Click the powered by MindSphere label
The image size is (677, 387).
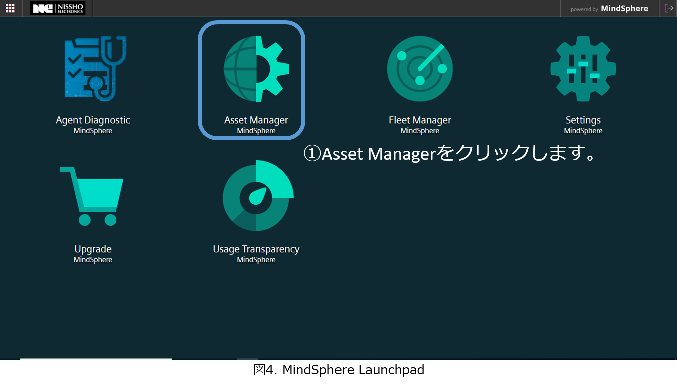click(x=609, y=9)
